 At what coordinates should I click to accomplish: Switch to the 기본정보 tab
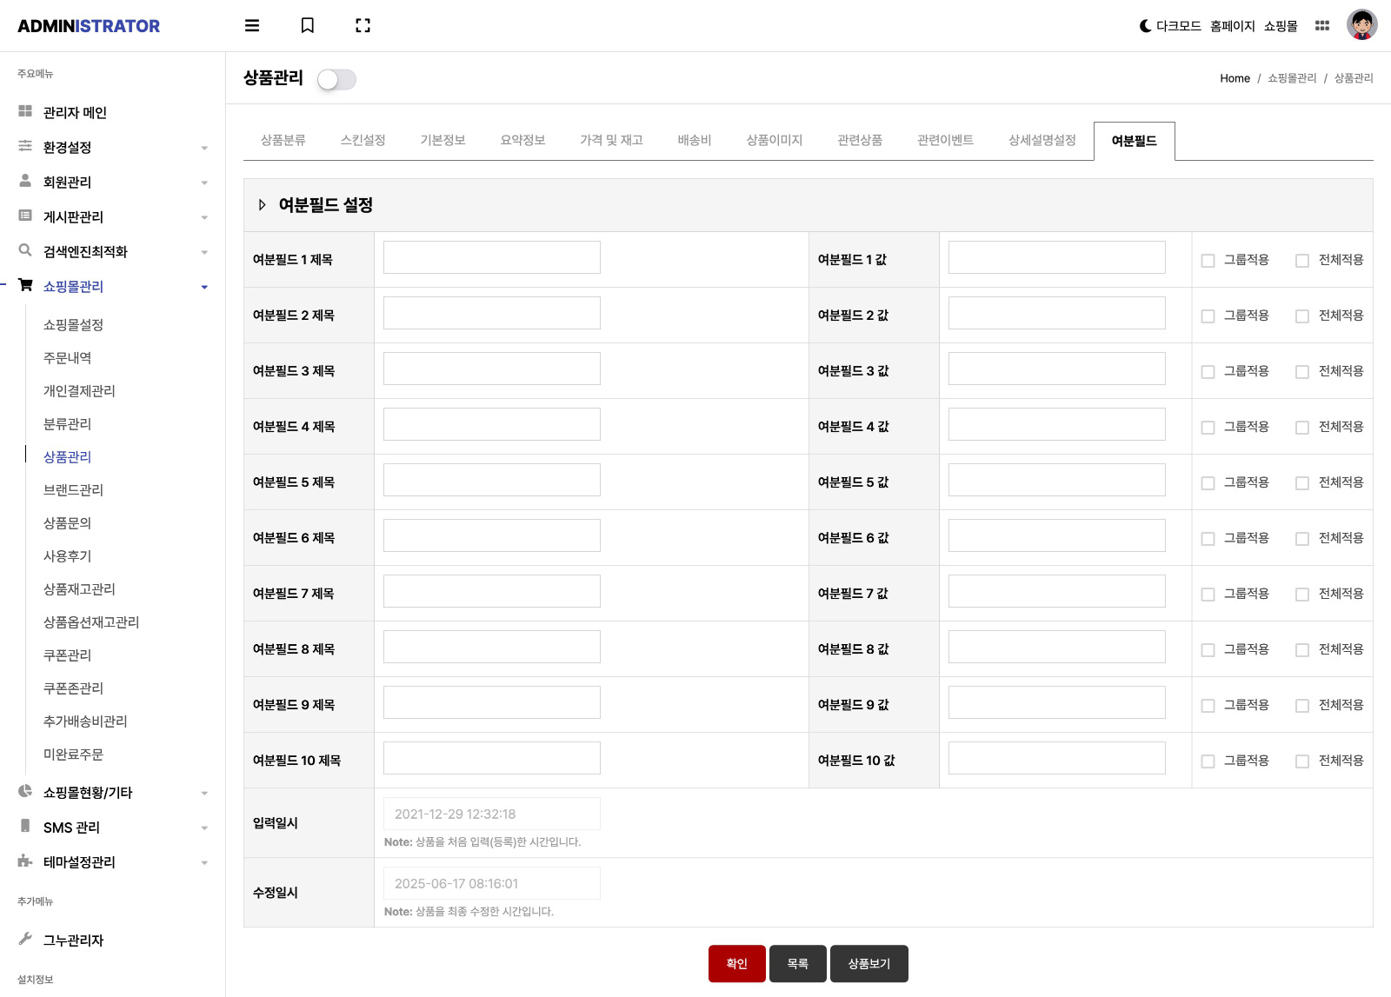[x=443, y=140]
